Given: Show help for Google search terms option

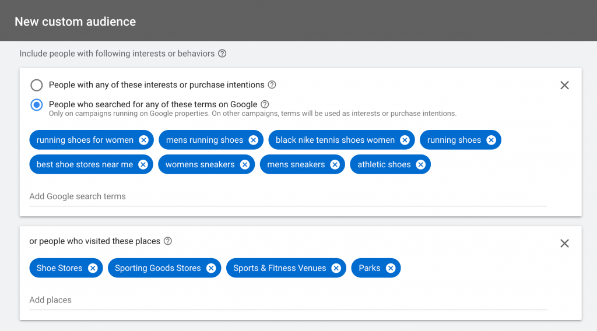Looking at the screenshot, I should click(265, 104).
